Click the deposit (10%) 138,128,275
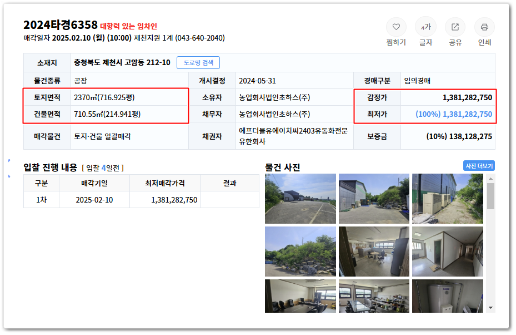This screenshot has height=335, width=516. 459,136
